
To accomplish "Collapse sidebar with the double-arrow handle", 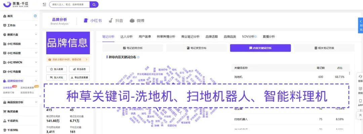I will click(40, 96).
